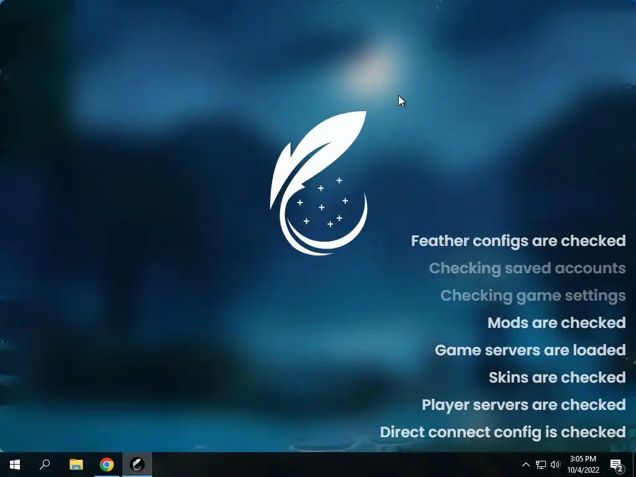Open the volume speaker tray icon
Screen dimensions: 636x477
555,465
